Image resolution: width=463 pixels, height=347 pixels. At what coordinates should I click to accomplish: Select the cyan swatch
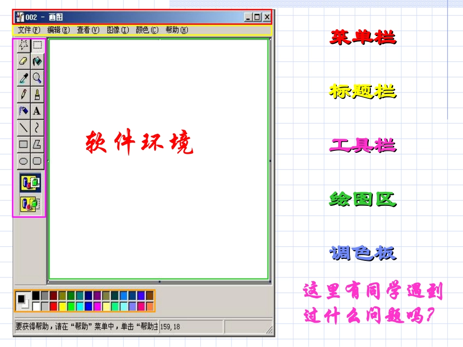click(x=80, y=306)
